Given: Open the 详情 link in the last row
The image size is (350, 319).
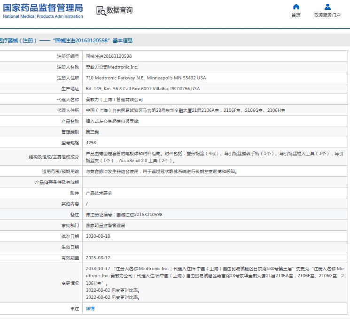Looking at the screenshot, I should tap(90, 308).
